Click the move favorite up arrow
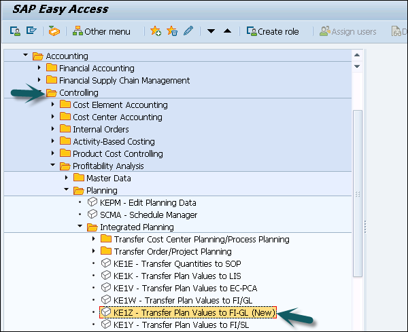Image resolution: width=408 pixels, height=332 pixels. (x=227, y=31)
